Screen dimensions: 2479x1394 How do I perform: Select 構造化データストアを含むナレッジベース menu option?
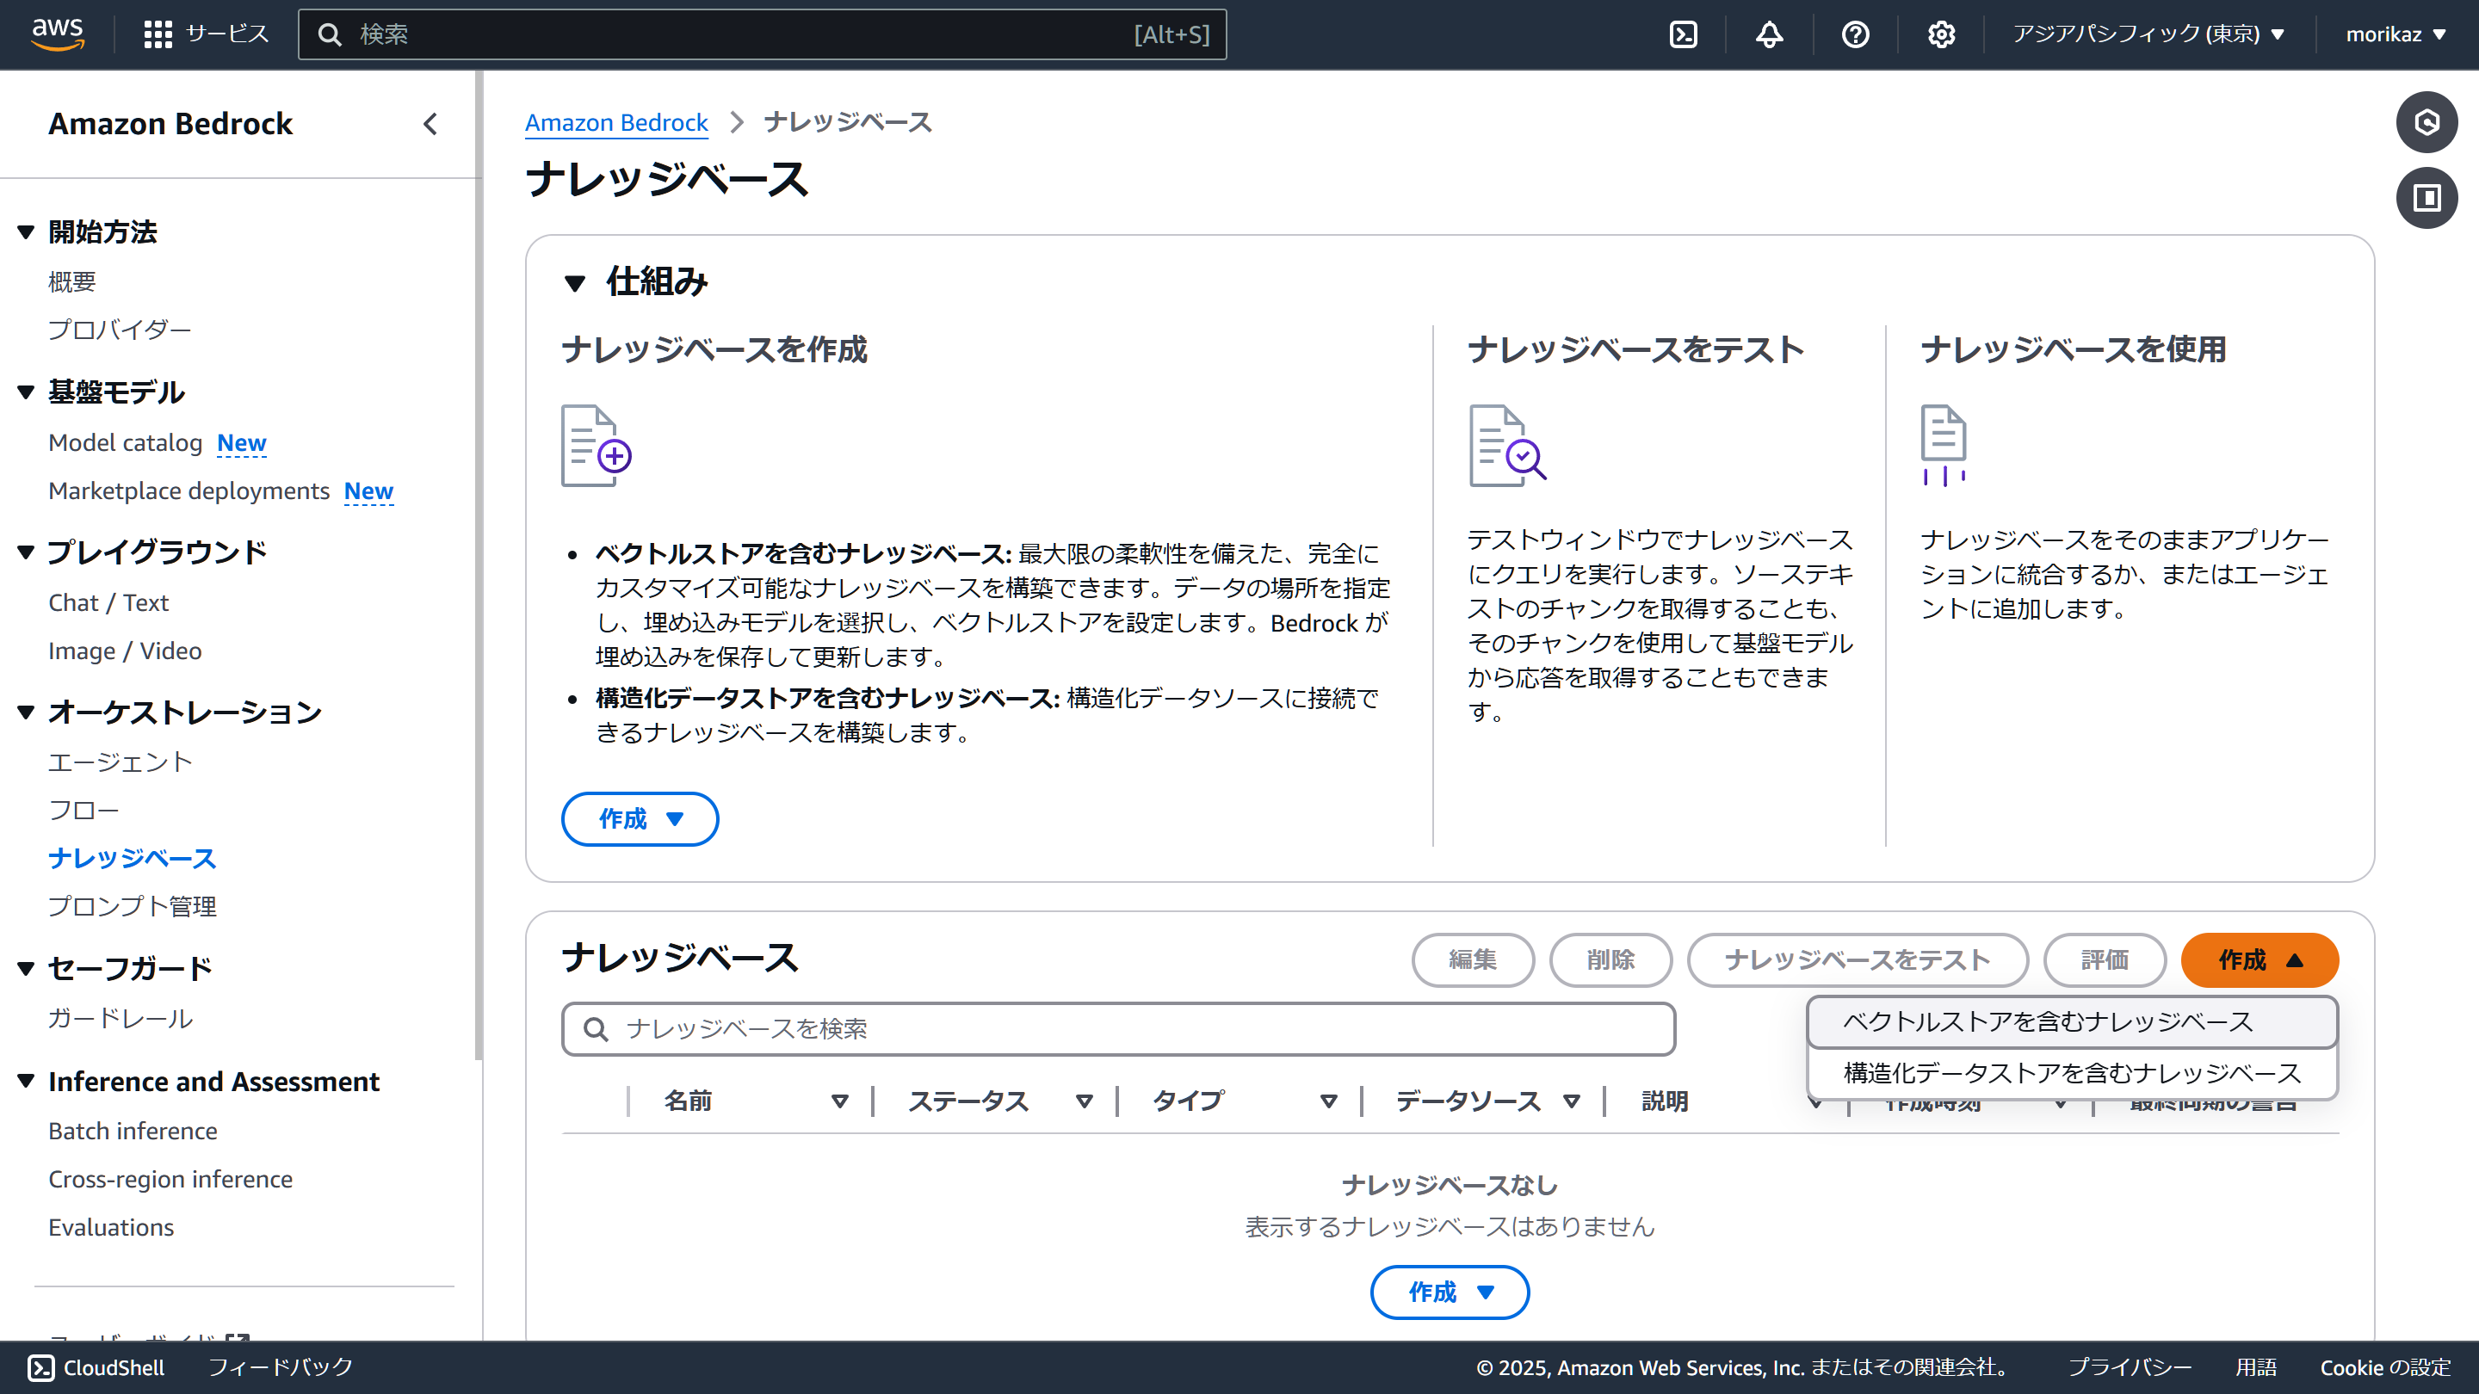point(2071,1073)
